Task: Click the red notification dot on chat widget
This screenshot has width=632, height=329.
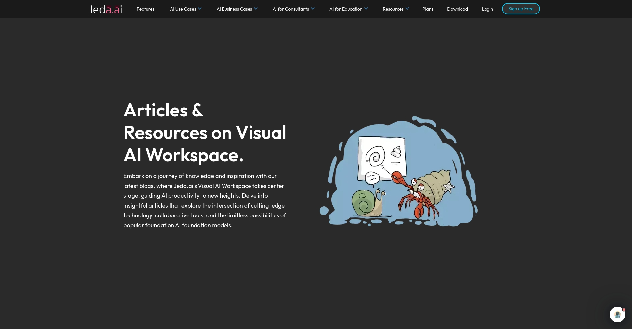Action: click(x=624, y=310)
